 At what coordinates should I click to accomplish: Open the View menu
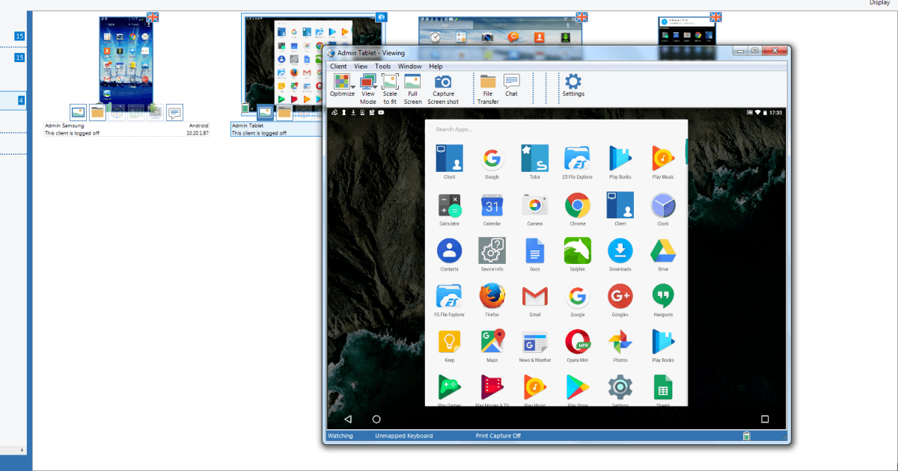tap(361, 67)
